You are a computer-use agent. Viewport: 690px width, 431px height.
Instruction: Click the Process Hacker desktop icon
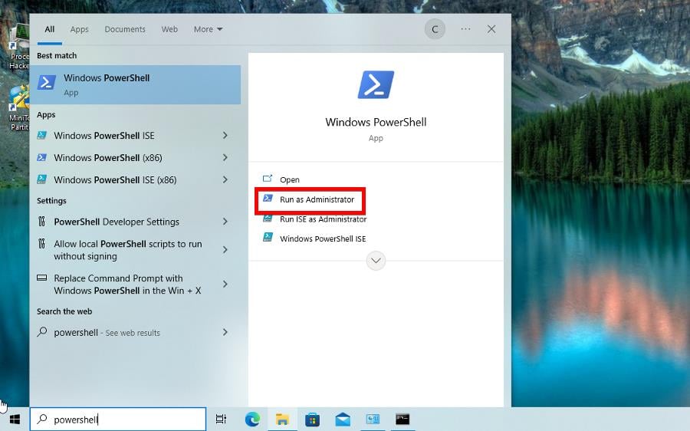[x=19, y=46]
